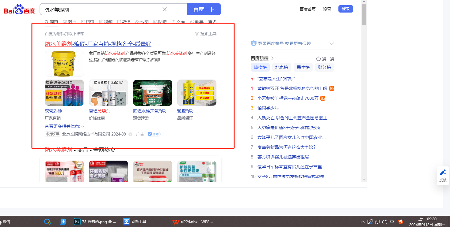Click the 反馈 feedback button
Image resolution: width=450 pixels, height=227 pixels.
tap(443, 176)
